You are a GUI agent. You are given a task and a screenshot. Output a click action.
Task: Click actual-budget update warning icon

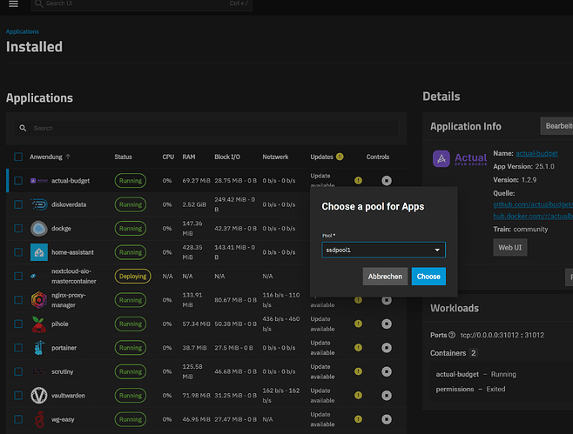[358, 180]
